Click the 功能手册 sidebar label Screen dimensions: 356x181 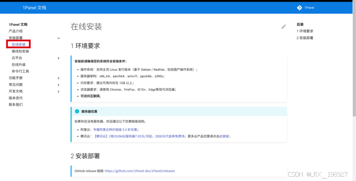(x=15, y=78)
